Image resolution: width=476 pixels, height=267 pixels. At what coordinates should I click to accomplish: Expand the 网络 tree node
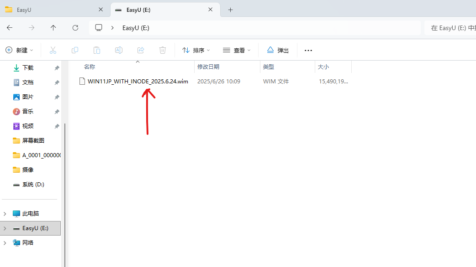(5, 243)
